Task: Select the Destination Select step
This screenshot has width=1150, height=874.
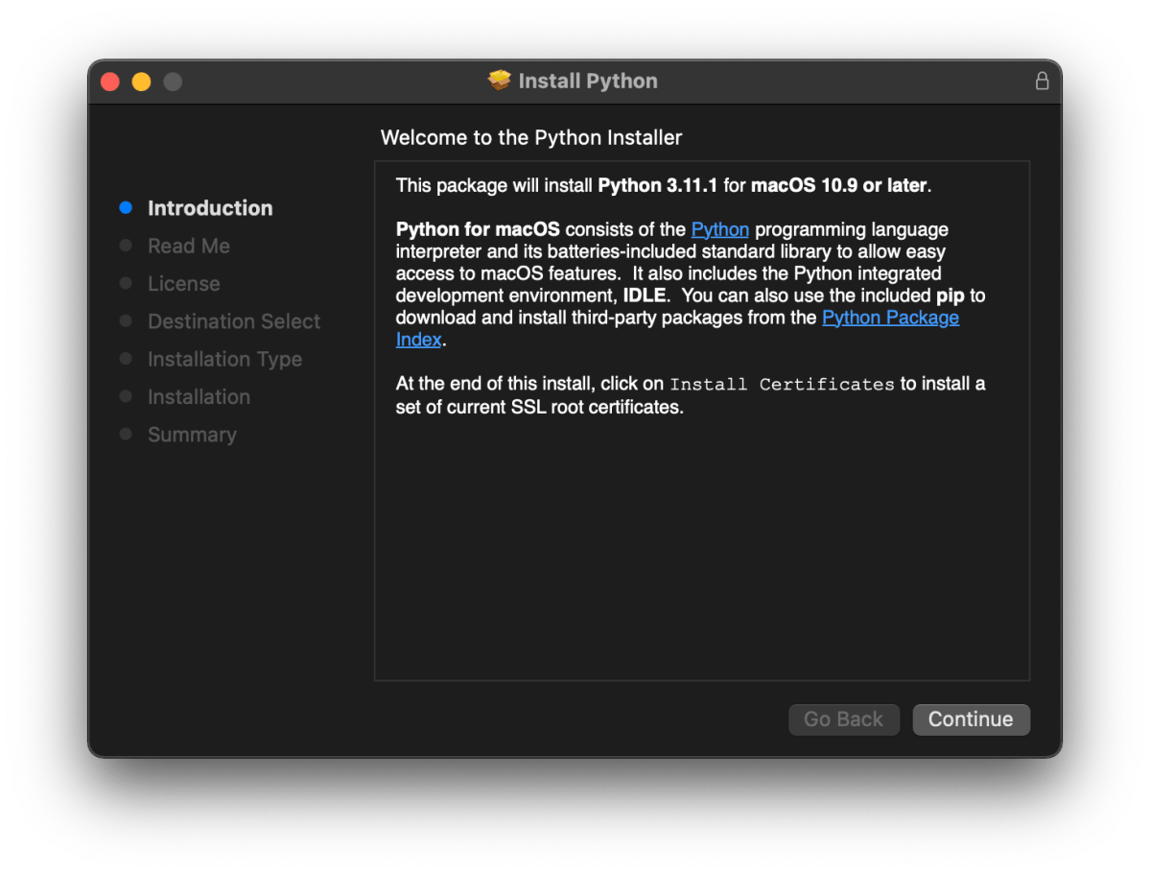Action: [x=234, y=321]
